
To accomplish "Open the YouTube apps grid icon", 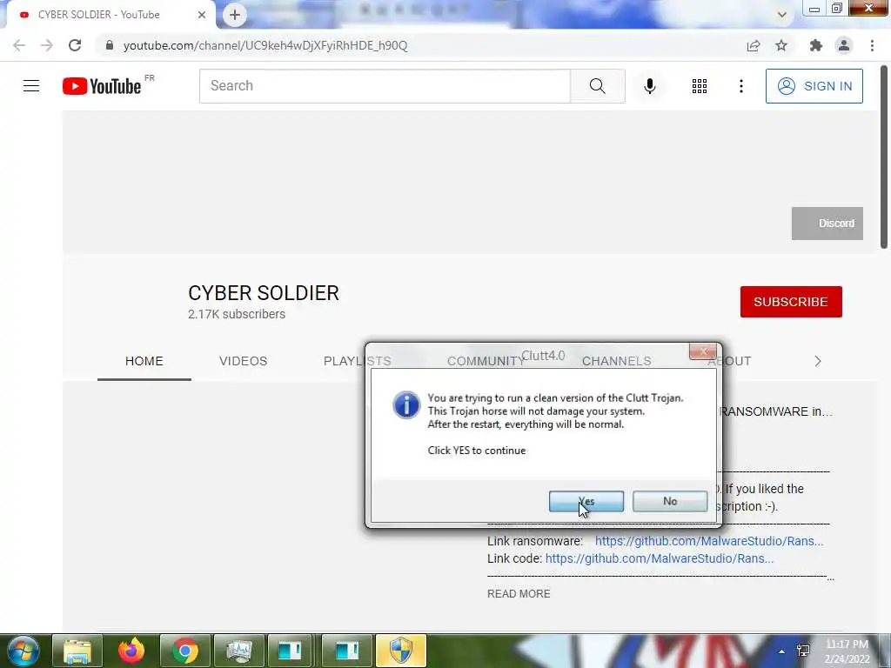I will click(x=700, y=86).
